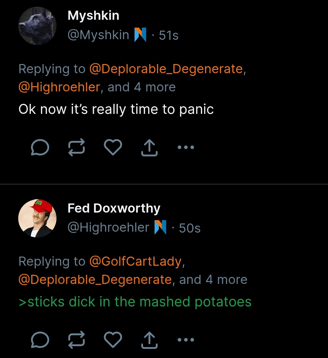
Task: Share Fed Doxworthy's post
Action: (x=149, y=340)
